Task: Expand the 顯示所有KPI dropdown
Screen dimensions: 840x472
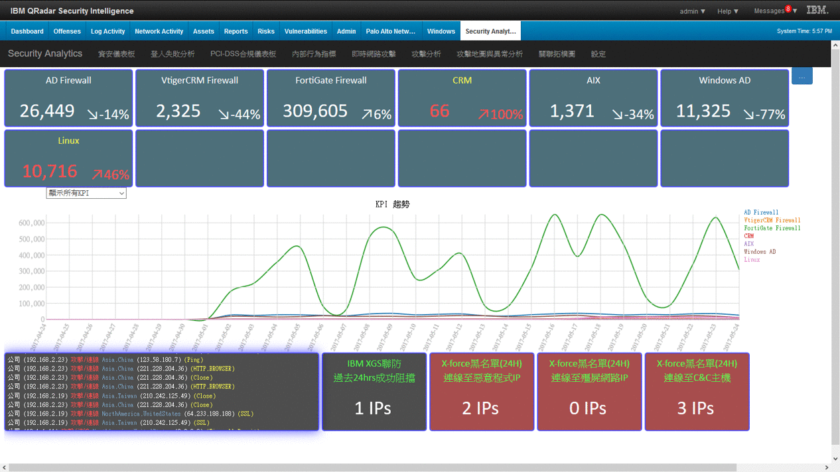Action: [86, 193]
